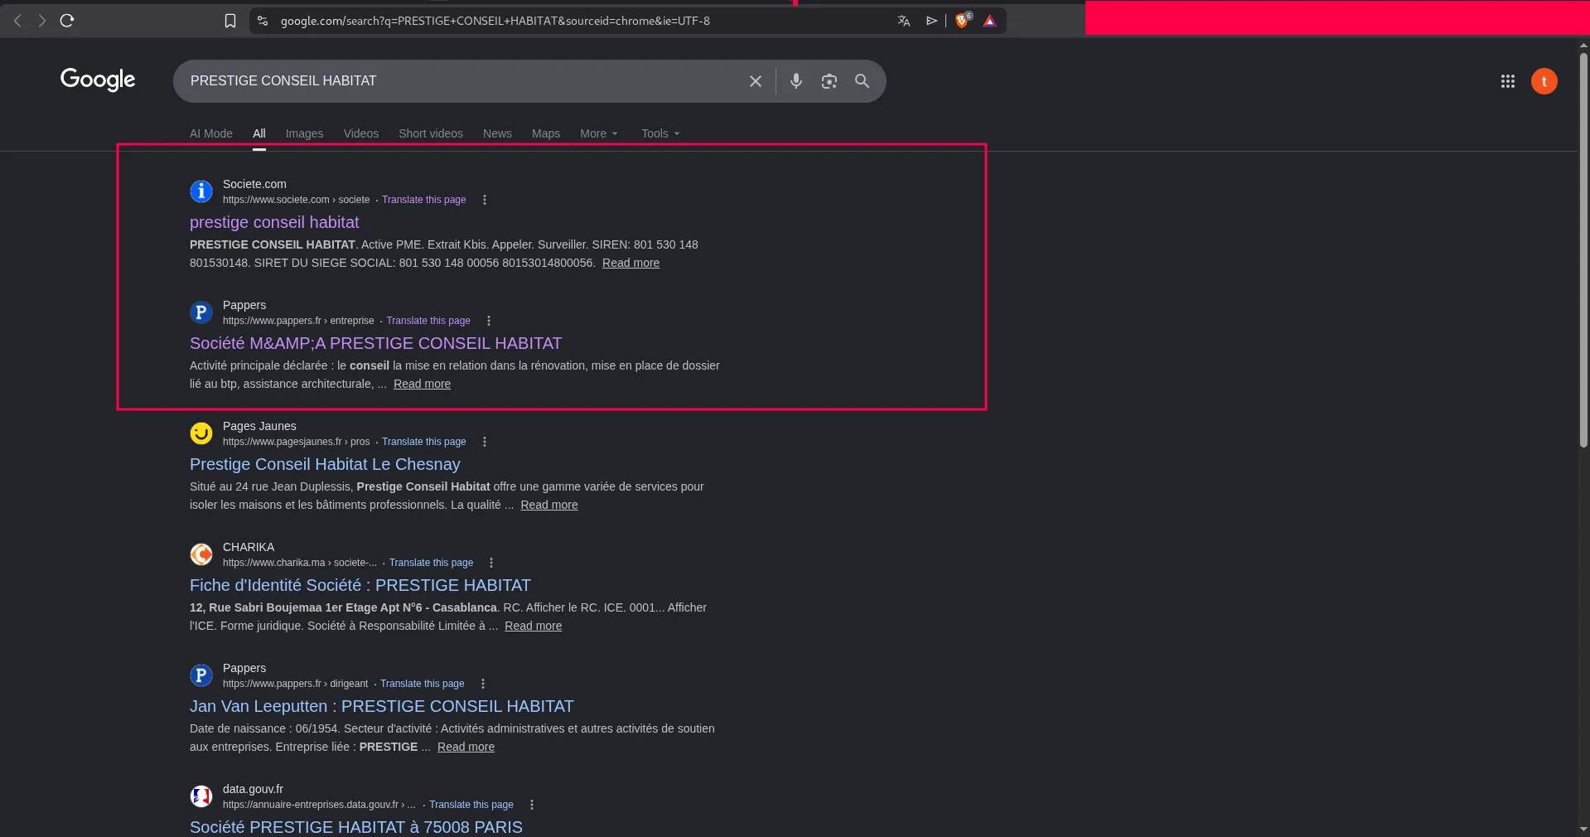Expand the Tools dropdown
Image resolution: width=1590 pixels, height=837 pixels.
coord(660,133)
